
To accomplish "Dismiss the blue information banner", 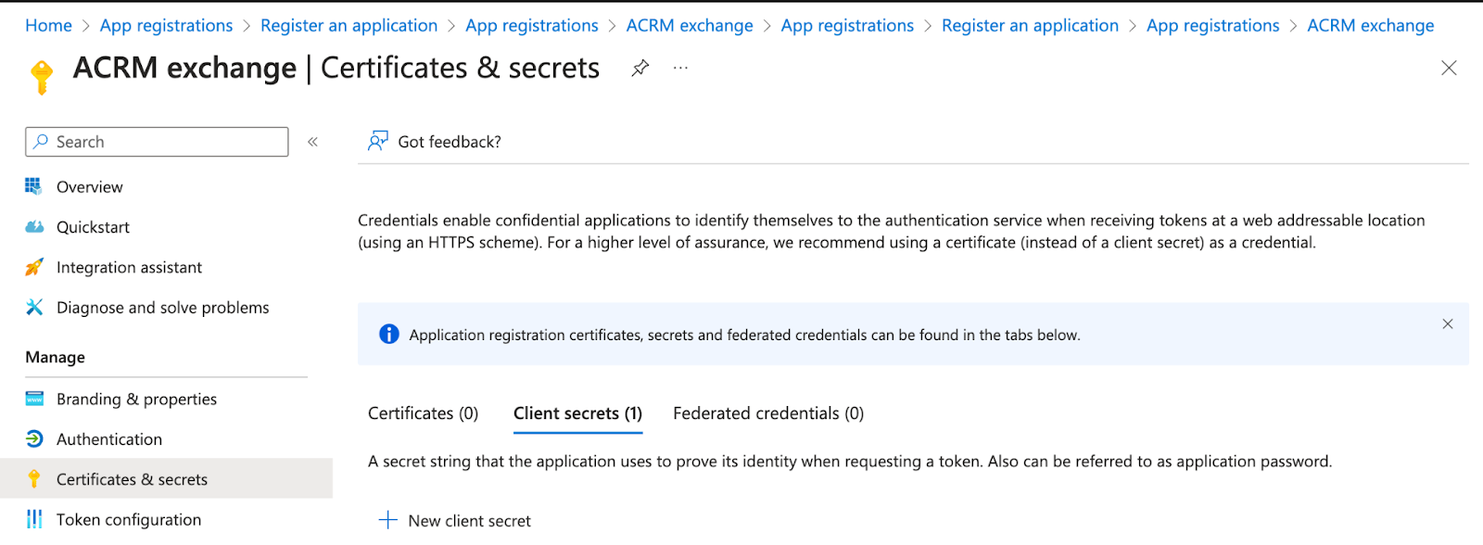I will [x=1447, y=323].
